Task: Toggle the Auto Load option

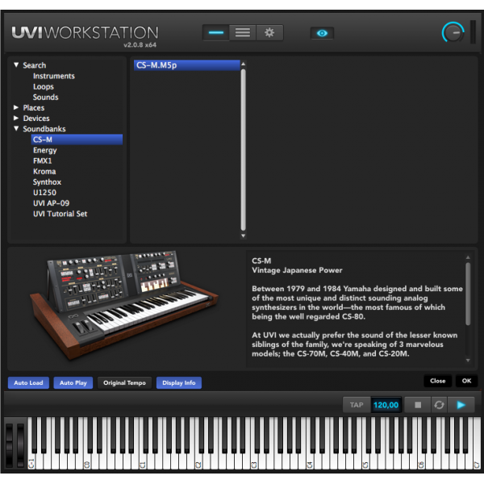Action: point(28,382)
